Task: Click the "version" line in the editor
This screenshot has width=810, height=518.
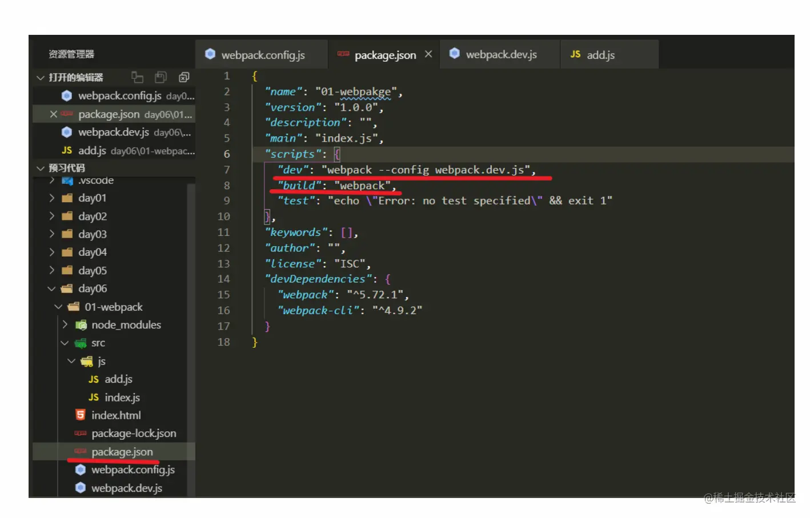Action: point(324,107)
